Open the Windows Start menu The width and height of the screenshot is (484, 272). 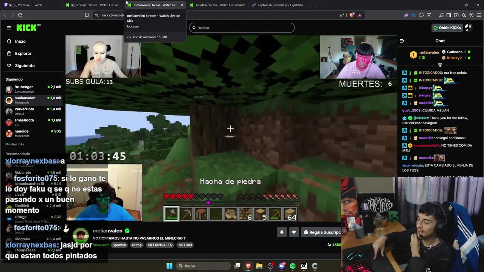(169, 266)
